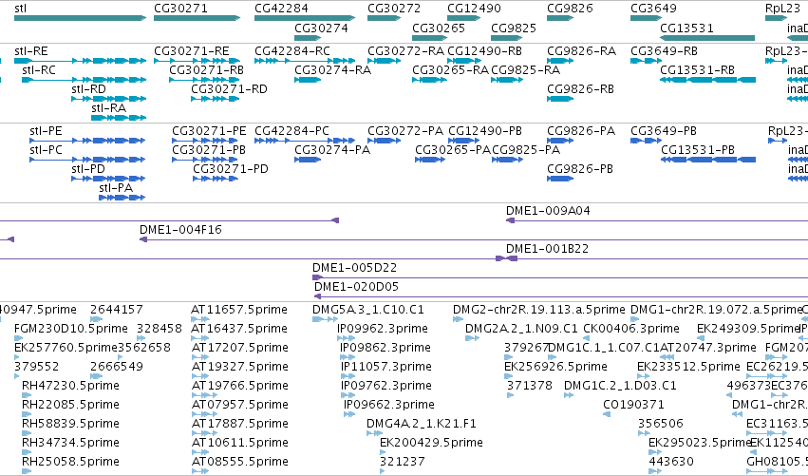Click transcript CG42284-RC
Image resolution: width=808 pixels, height=476 pixels.
coord(292,51)
